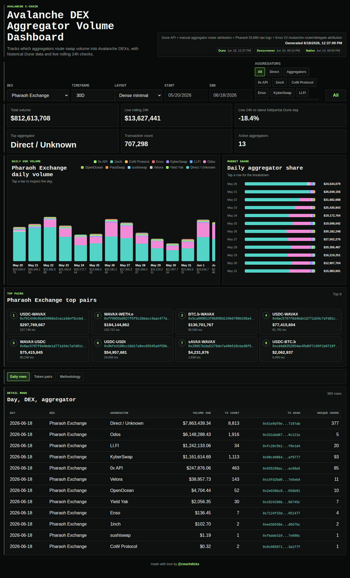Switch to the Methodology tab
This screenshot has height=578, width=350.
pos(70,377)
